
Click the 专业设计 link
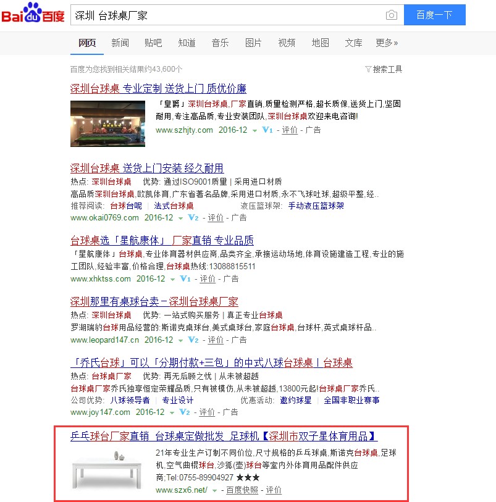coord(178,400)
